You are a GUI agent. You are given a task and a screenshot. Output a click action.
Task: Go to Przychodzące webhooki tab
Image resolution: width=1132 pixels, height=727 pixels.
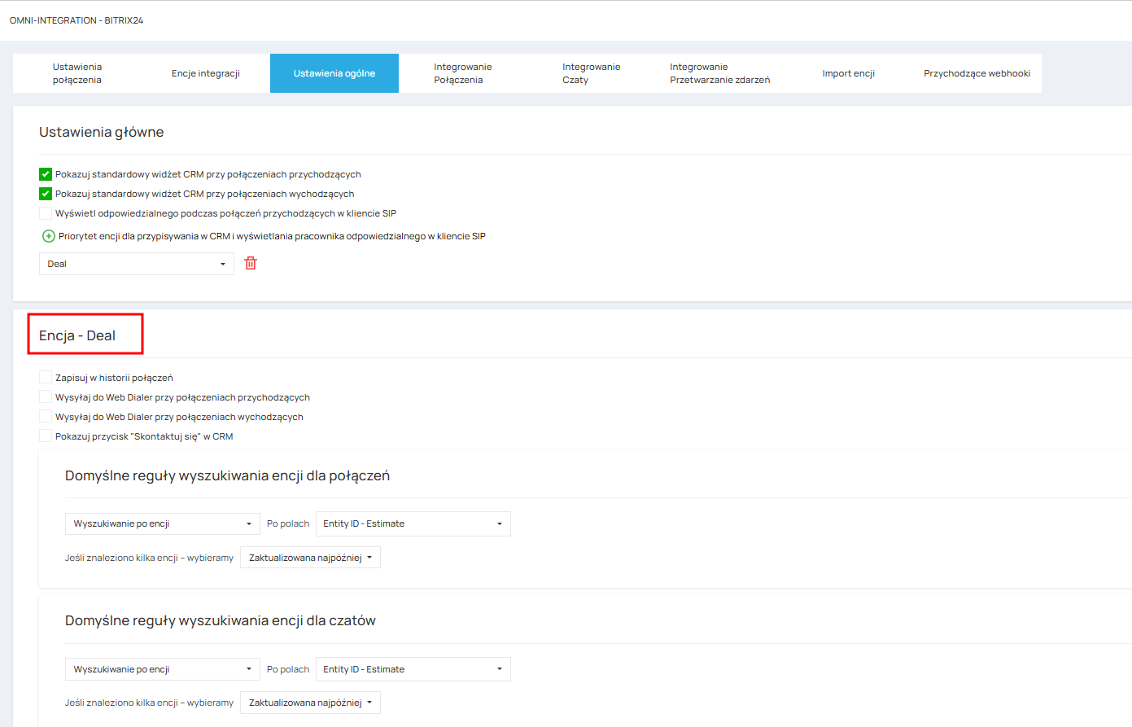click(977, 73)
